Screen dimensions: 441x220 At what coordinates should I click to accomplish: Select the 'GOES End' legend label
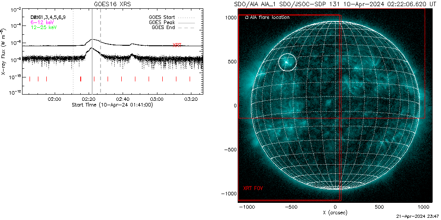tap(163, 27)
